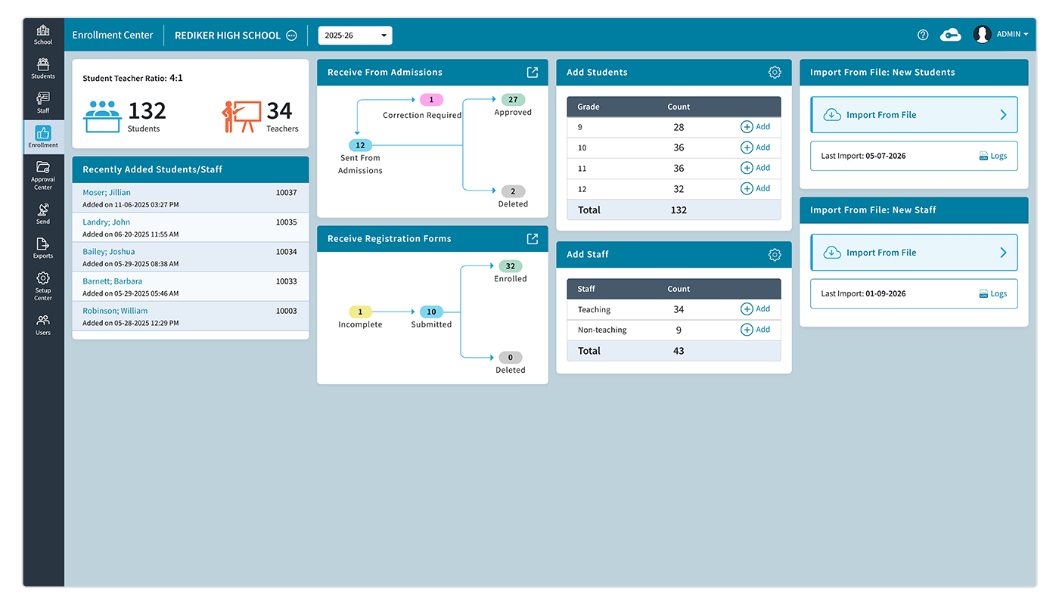Click Last Import date 01-09-2026

click(885, 293)
